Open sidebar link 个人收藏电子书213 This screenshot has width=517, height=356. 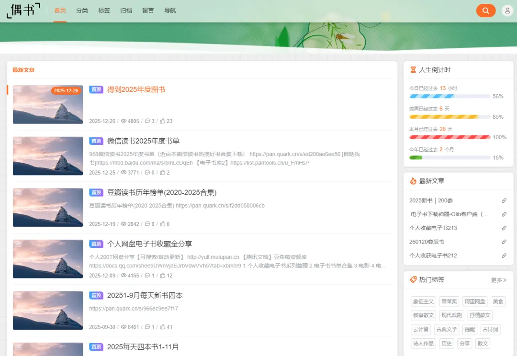(x=433, y=228)
